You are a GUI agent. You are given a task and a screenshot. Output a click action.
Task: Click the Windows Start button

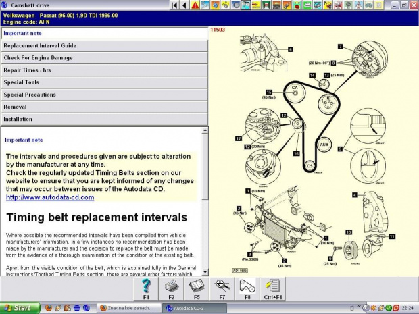click(20, 308)
